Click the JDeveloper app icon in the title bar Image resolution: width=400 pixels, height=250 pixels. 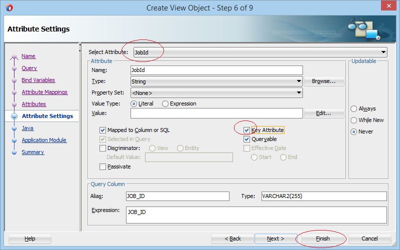9,7
